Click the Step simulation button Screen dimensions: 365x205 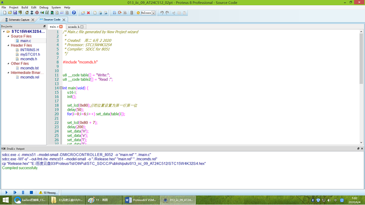click(x=15, y=192)
